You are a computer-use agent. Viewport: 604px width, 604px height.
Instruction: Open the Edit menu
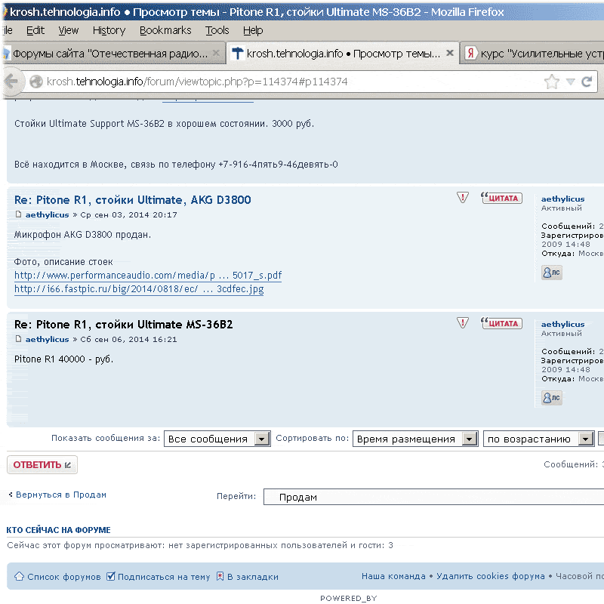coord(35,30)
